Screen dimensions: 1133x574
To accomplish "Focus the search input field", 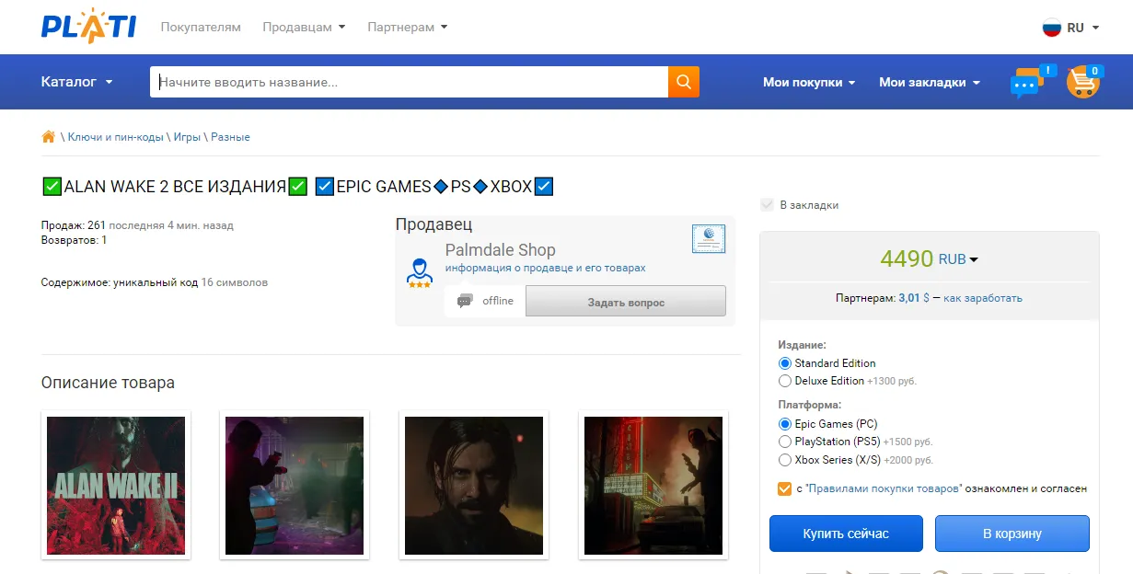I will pyautogui.click(x=410, y=82).
